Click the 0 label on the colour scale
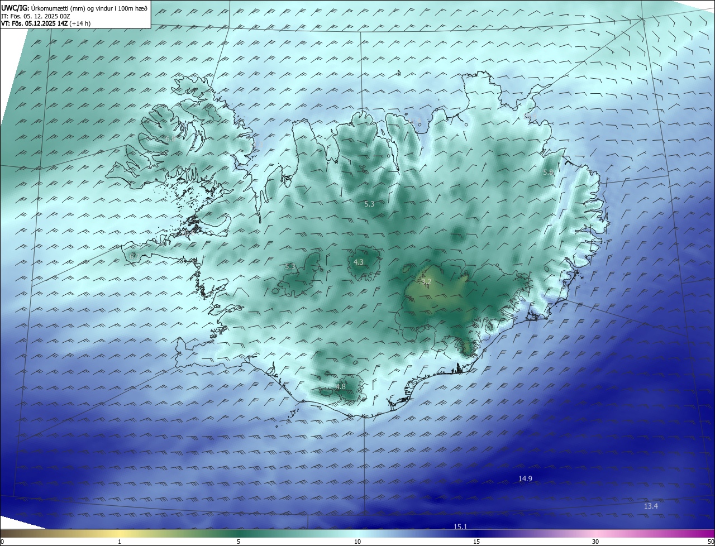Image resolution: width=715 pixels, height=546 pixels. point(2,542)
